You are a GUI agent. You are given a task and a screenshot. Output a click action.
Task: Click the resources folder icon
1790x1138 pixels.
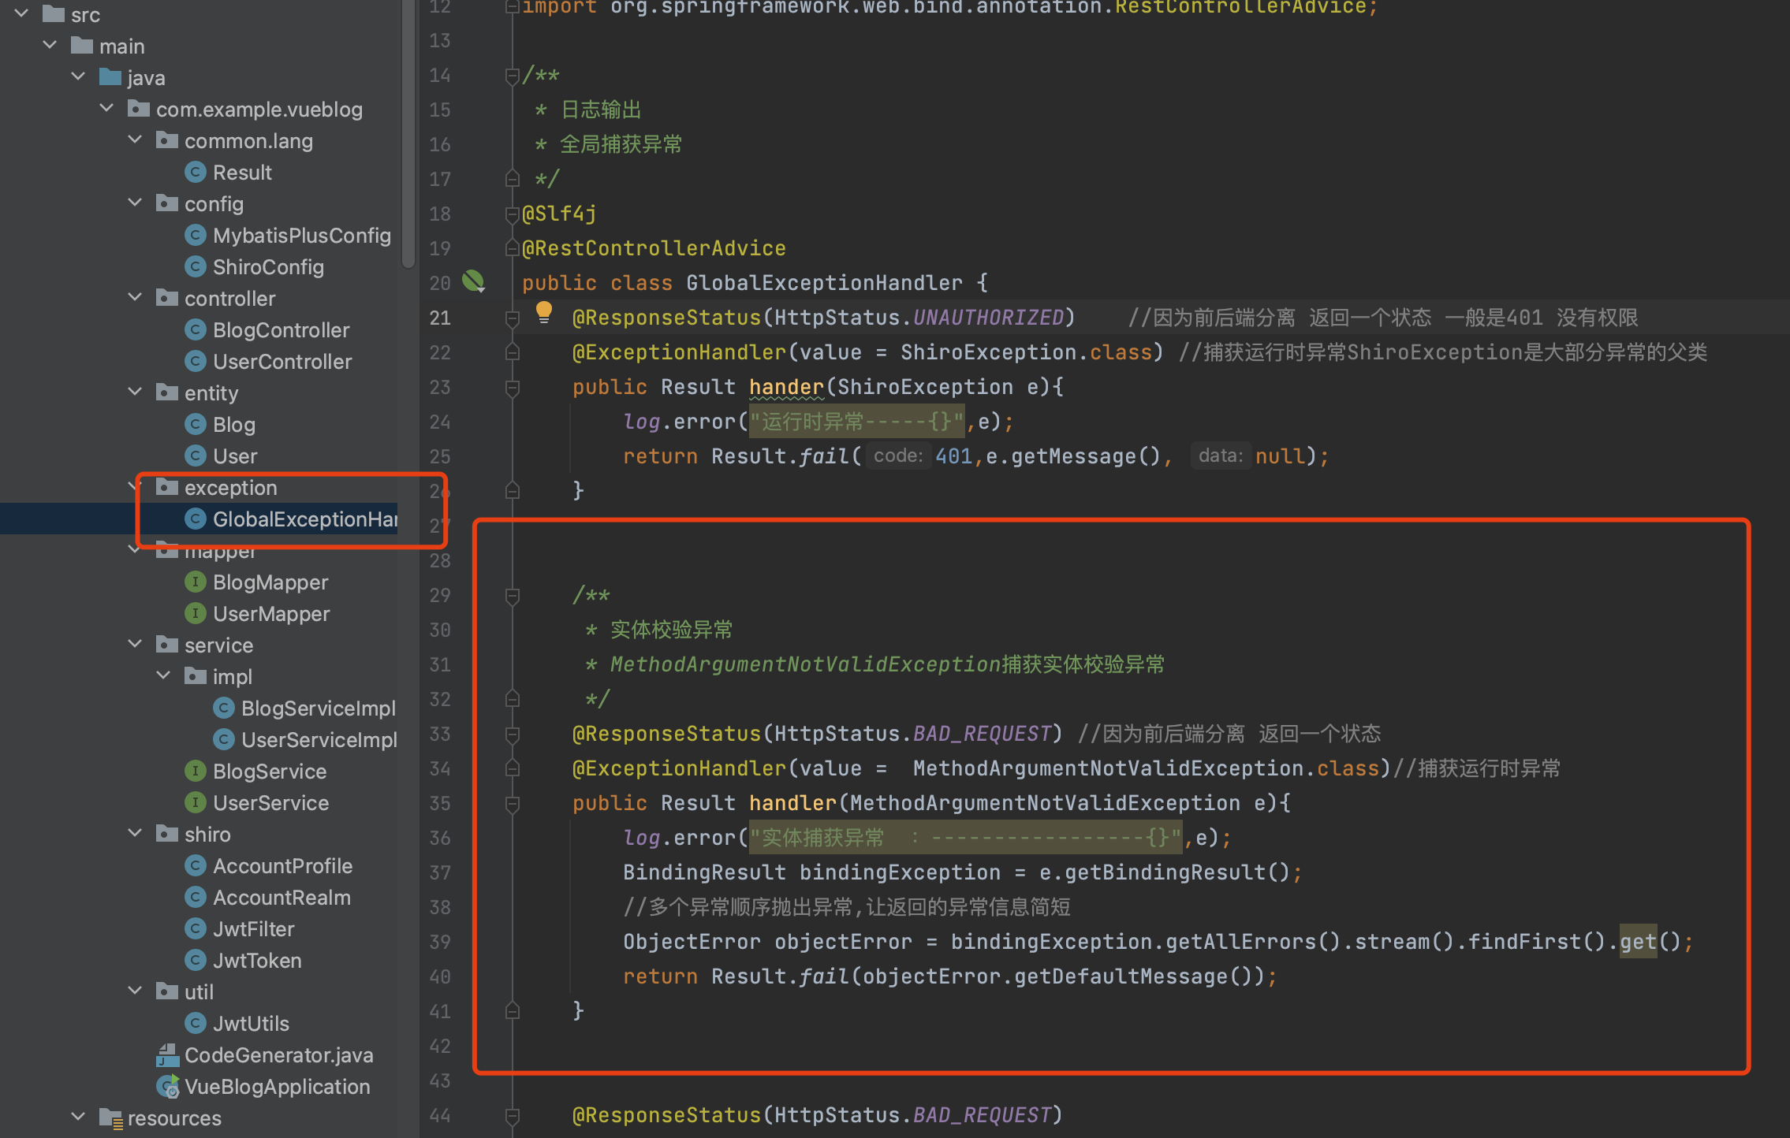pyautogui.click(x=111, y=1118)
